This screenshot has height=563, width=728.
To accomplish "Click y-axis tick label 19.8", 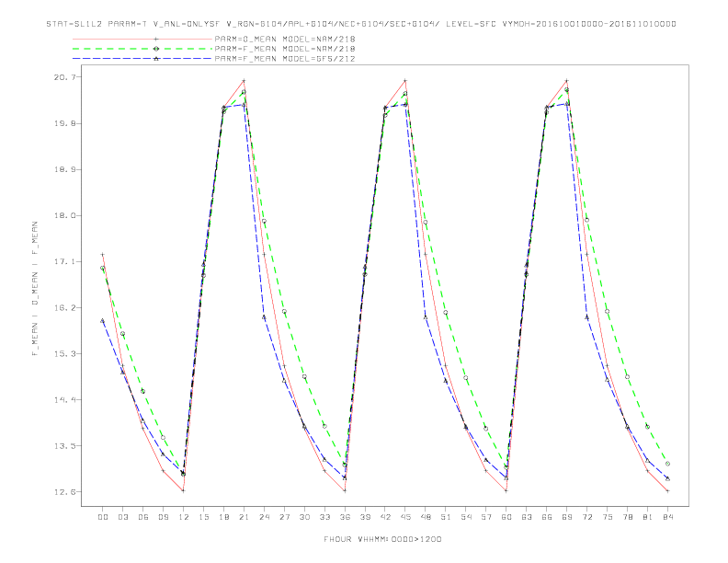I will (65, 123).
